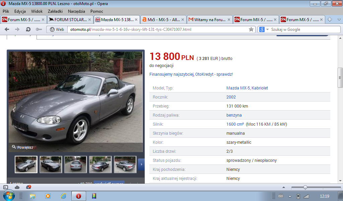343x201 pixels.
Task: Open the Plik menu
Action: click(6, 11)
